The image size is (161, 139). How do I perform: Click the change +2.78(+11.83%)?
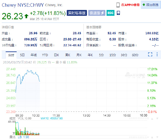[x=48, y=13]
